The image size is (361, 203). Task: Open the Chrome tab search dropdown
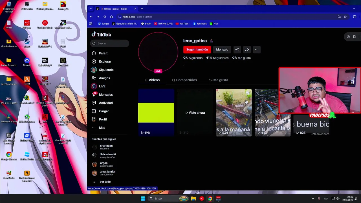click(91, 9)
